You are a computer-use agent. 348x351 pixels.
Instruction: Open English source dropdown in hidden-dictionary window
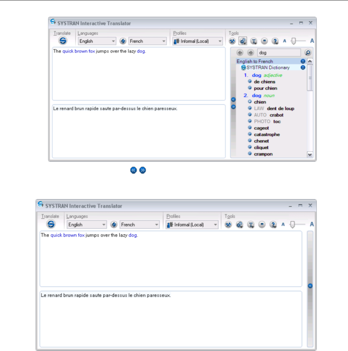click(x=87, y=225)
